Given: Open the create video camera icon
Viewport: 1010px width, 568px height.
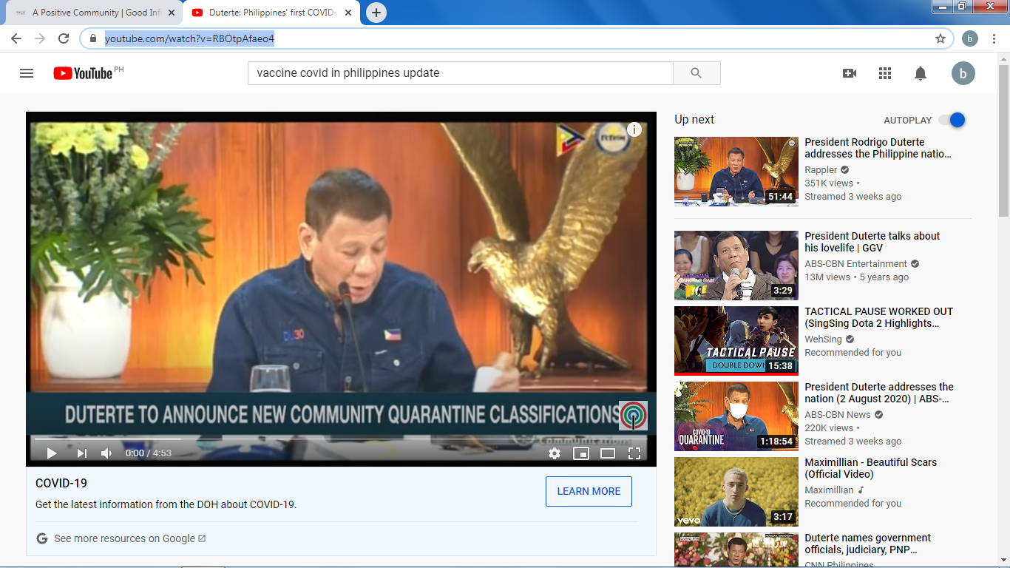Looking at the screenshot, I should [850, 73].
